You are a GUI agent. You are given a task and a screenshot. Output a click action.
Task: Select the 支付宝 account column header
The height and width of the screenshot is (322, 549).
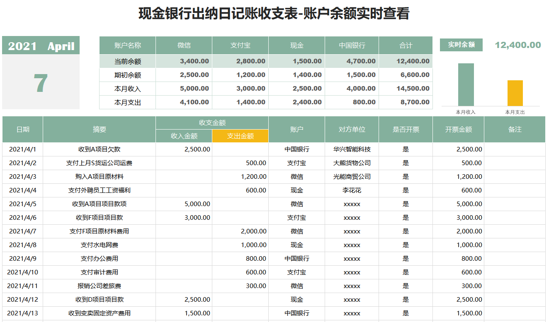(x=240, y=46)
